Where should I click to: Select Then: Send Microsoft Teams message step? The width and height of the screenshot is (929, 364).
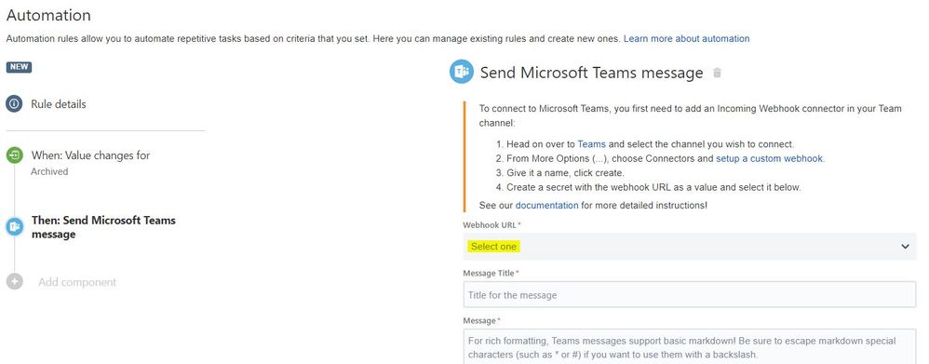point(103,227)
